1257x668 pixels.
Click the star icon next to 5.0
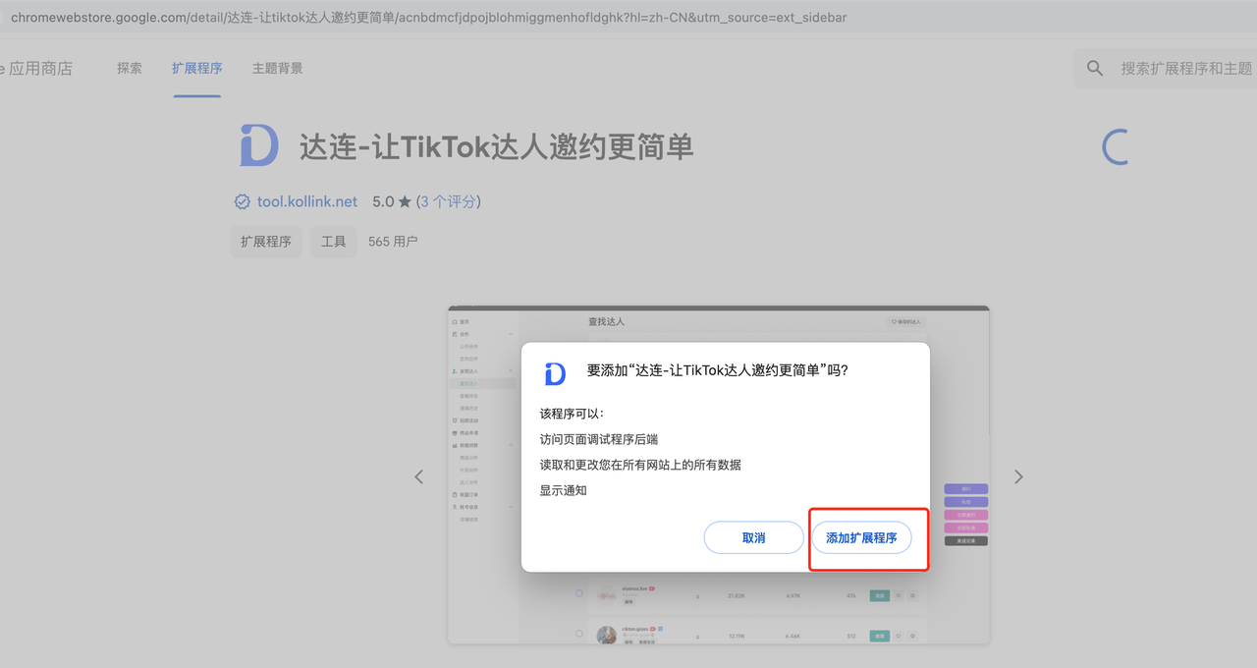[405, 201]
